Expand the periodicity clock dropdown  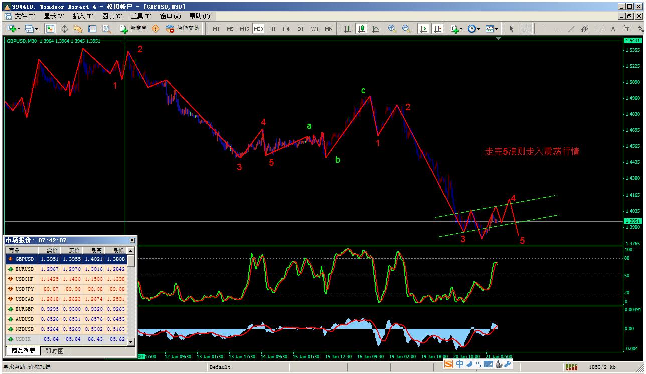(474, 29)
